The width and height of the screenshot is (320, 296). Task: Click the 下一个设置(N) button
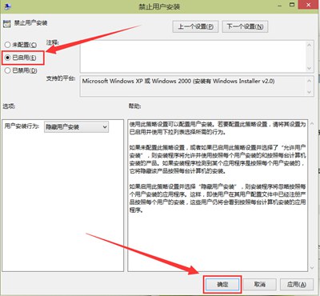pos(245,26)
